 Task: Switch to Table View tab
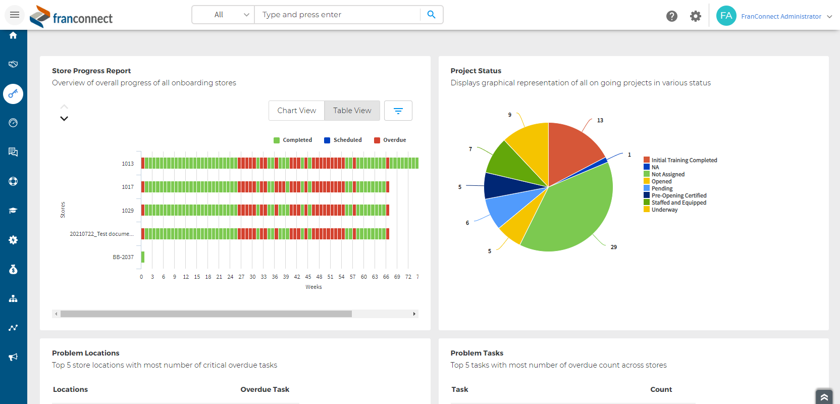(352, 111)
